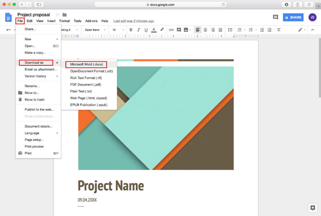
Task: Apply italic using the toolbar icon
Action: (138, 30)
